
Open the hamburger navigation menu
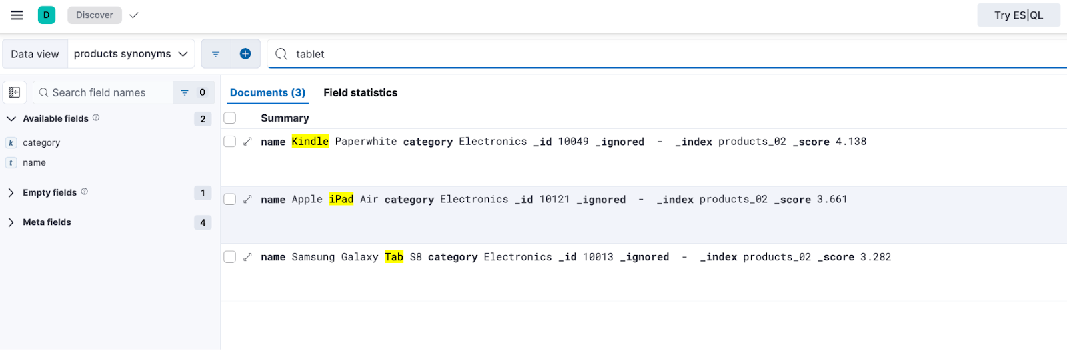[17, 15]
